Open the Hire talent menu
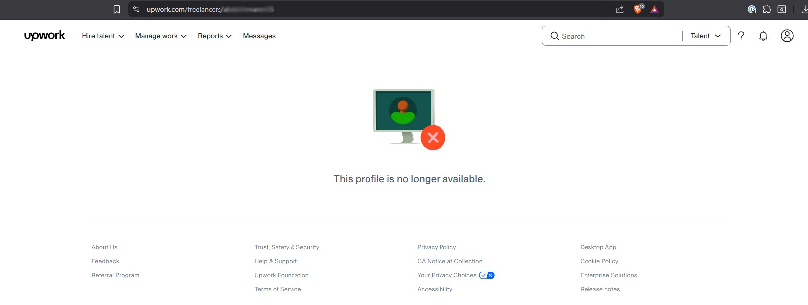Screen dimensions: 808x305 click(103, 36)
